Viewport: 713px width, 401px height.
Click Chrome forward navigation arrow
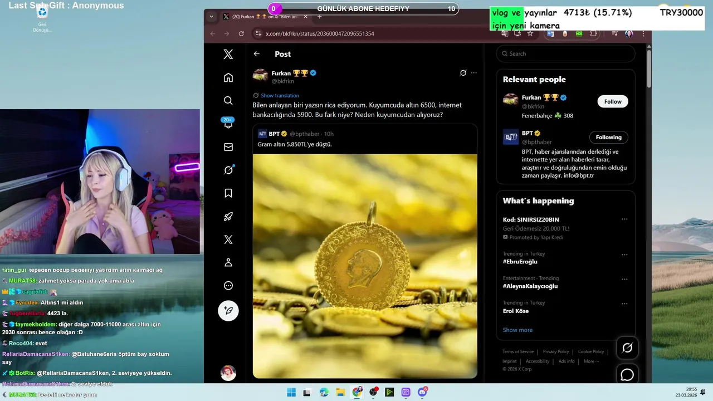click(227, 33)
